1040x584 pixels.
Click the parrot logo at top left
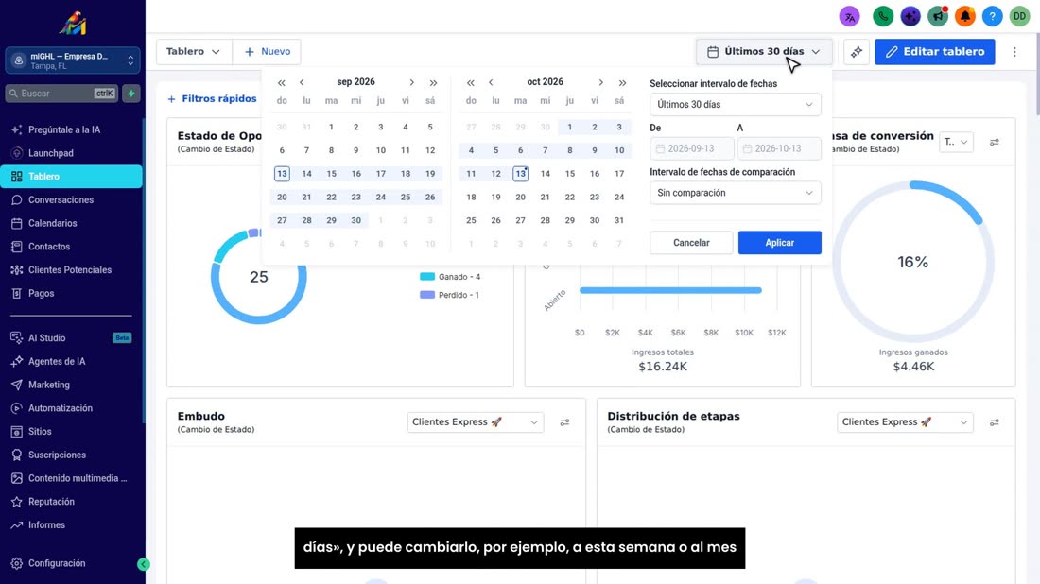coord(72,24)
